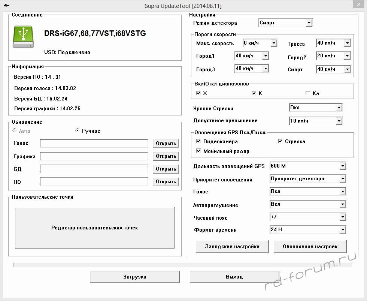Click the Голос file path field
Screen dimensions: 367x301
tap(94, 143)
